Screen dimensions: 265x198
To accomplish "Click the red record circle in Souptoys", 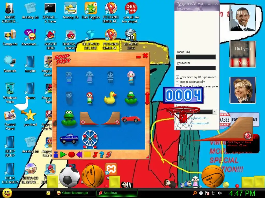I will tap(71, 155).
